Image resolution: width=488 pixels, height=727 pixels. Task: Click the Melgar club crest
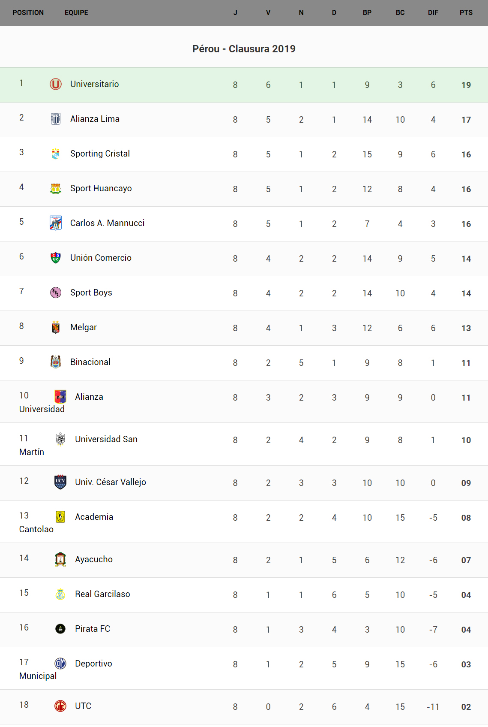click(x=56, y=327)
